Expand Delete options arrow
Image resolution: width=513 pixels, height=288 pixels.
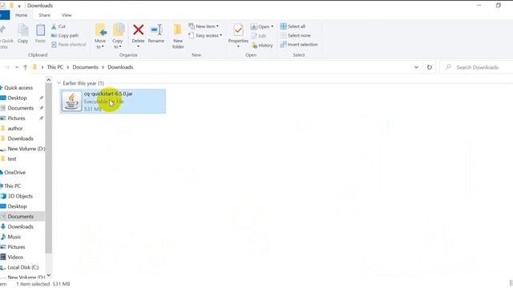tap(138, 46)
